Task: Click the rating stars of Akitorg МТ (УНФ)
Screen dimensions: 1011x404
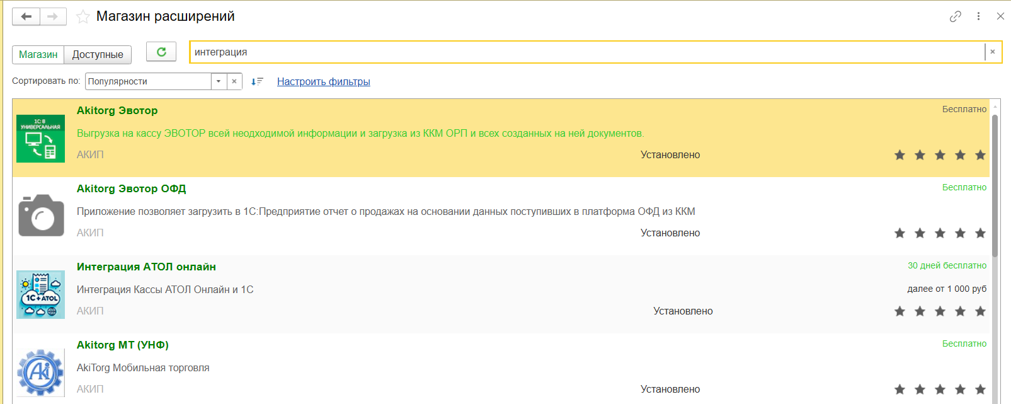Action: coord(940,390)
